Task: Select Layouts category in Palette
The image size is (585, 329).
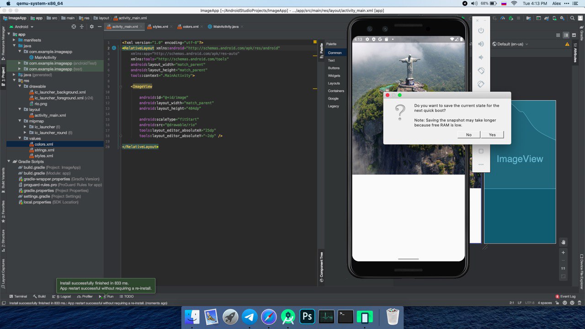Action: point(334,83)
